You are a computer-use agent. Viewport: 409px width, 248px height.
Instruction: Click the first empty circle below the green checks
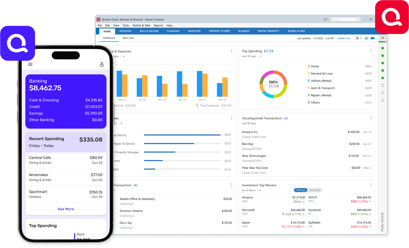[383, 85]
